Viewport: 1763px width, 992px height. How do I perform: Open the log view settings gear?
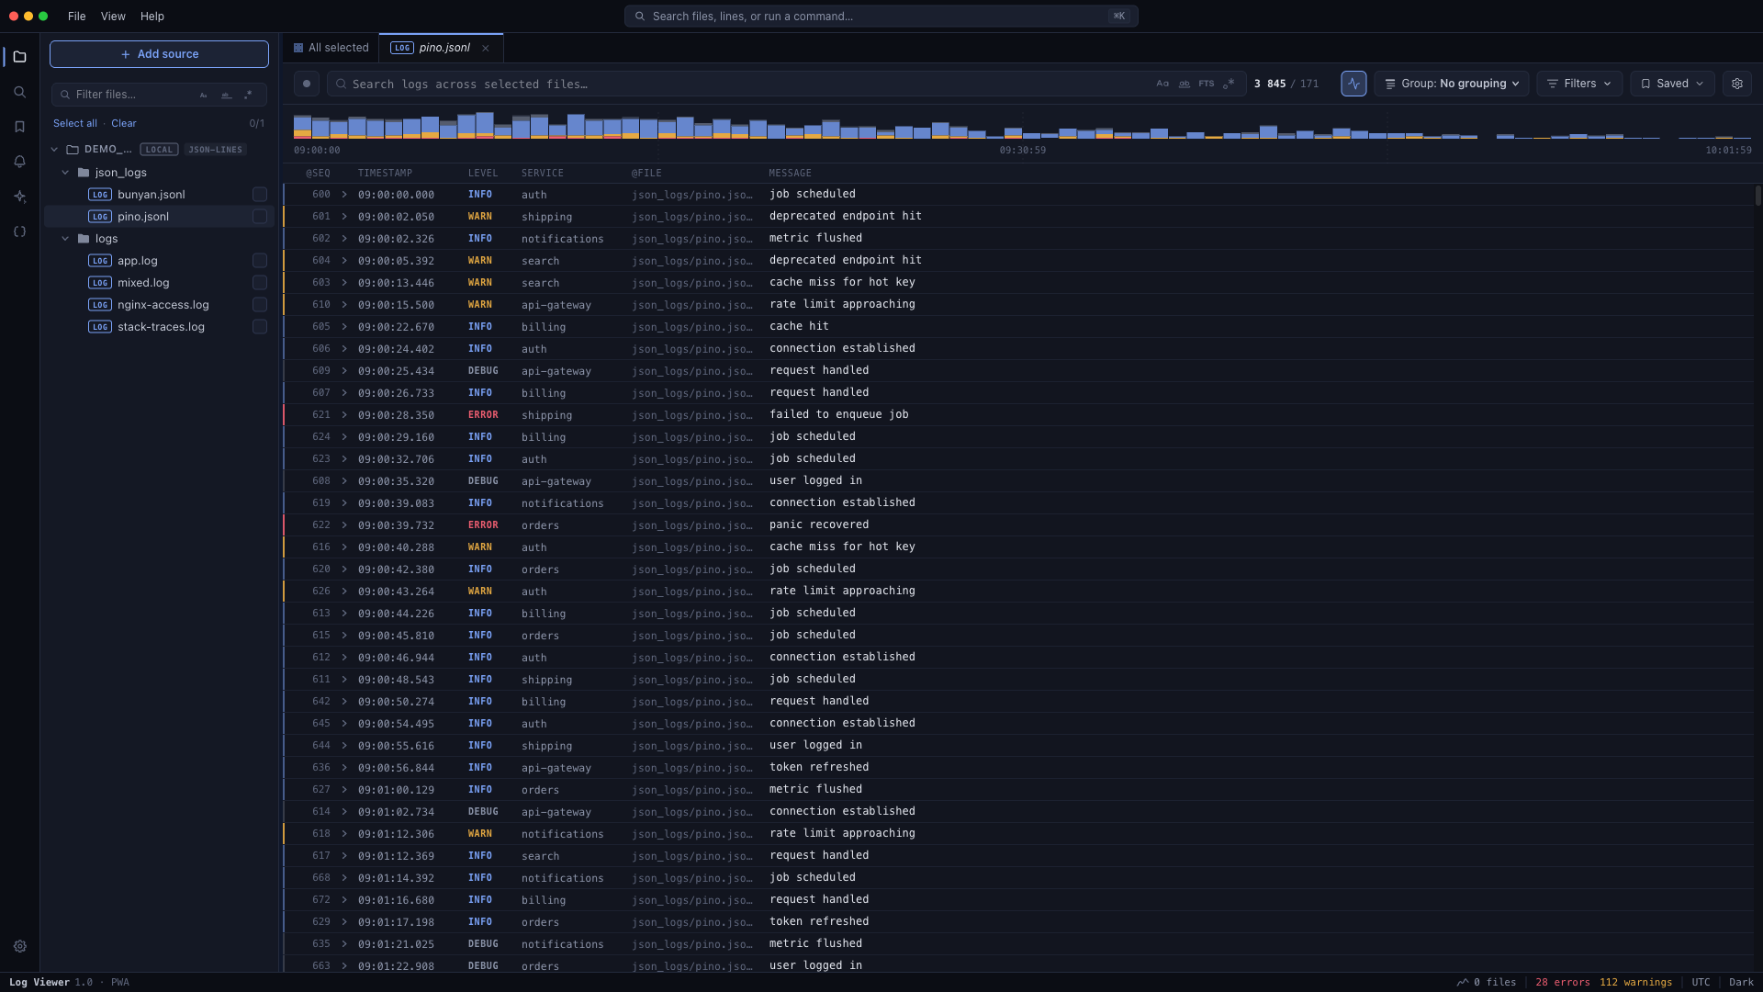click(x=1737, y=84)
